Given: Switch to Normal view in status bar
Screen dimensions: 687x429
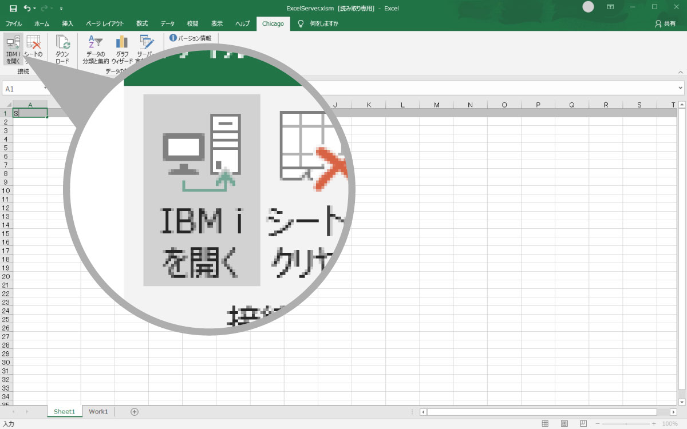Looking at the screenshot, I should point(545,423).
